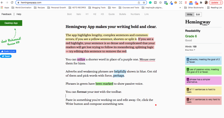The width and height of the screenshot is (224, 118).
Task: Switch to Edit mode
Action: [x=198, y=14]
